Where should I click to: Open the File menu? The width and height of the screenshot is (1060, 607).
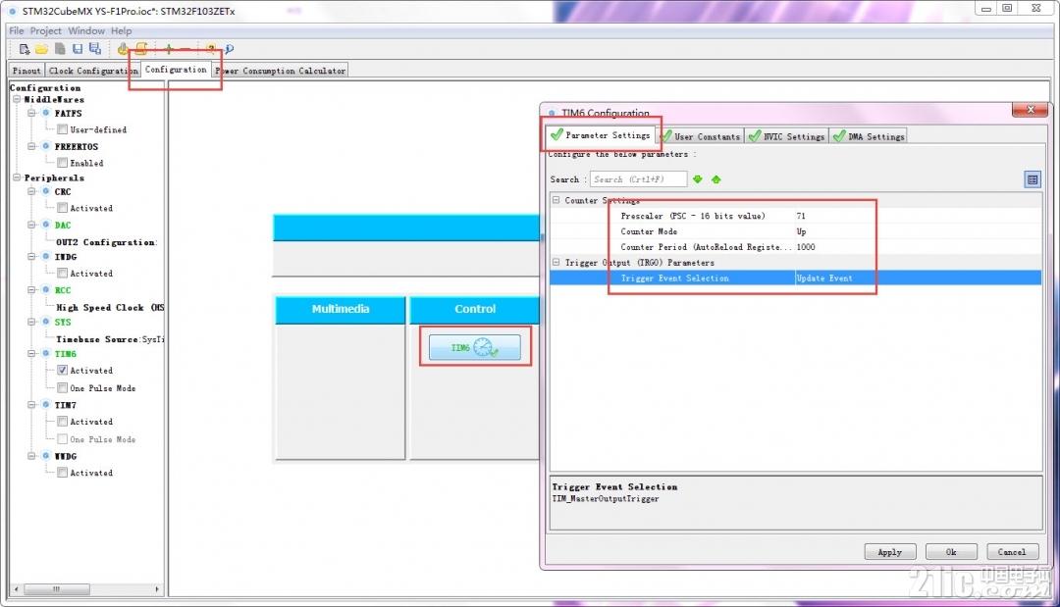17,30
